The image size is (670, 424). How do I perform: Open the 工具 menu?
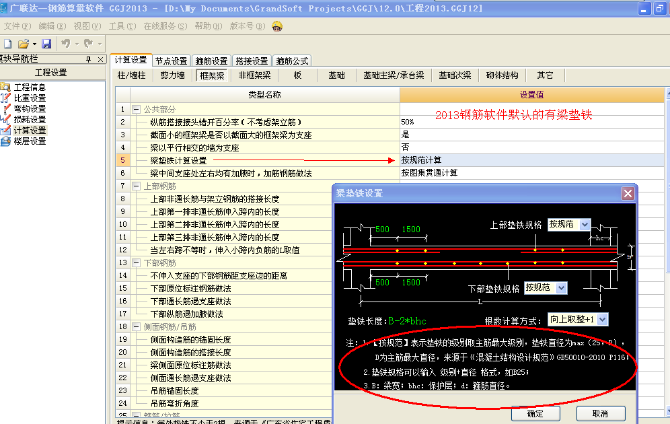click(122, 26)
